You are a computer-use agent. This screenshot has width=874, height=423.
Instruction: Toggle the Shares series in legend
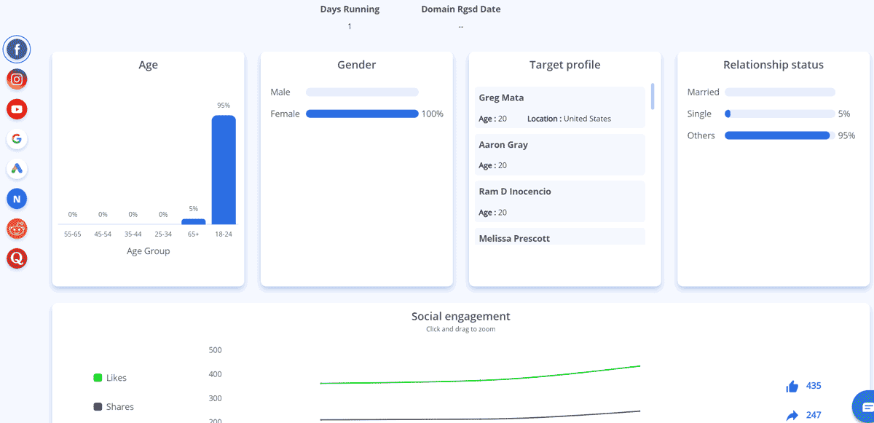pyautogui.click(x=114, y=407)
